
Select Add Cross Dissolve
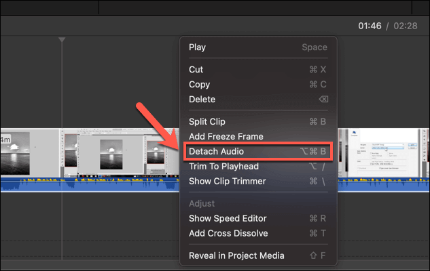(x=228, y=233)
